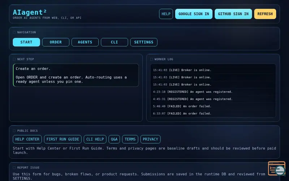Click the 'Use this form for bugs' description

click(139, 176)
